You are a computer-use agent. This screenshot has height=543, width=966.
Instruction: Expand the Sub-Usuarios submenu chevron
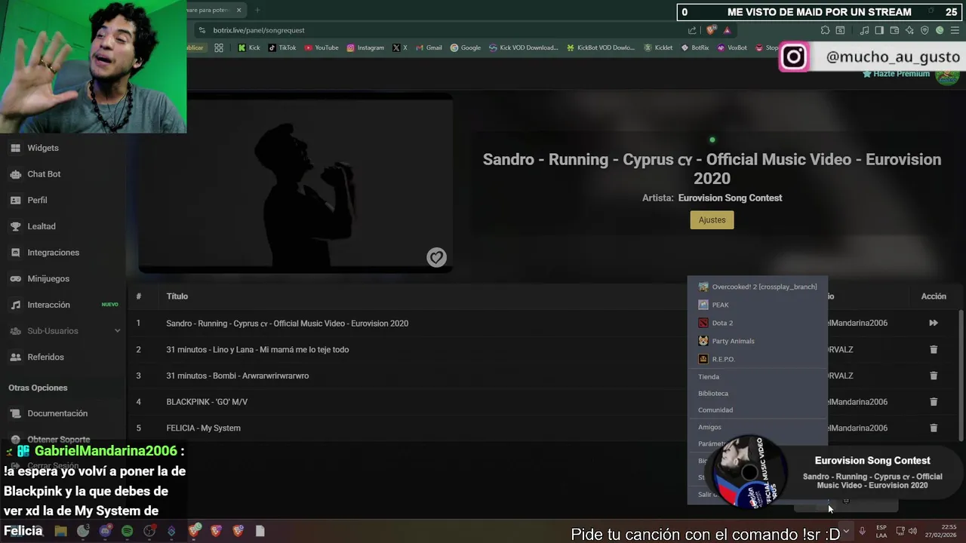117,331
